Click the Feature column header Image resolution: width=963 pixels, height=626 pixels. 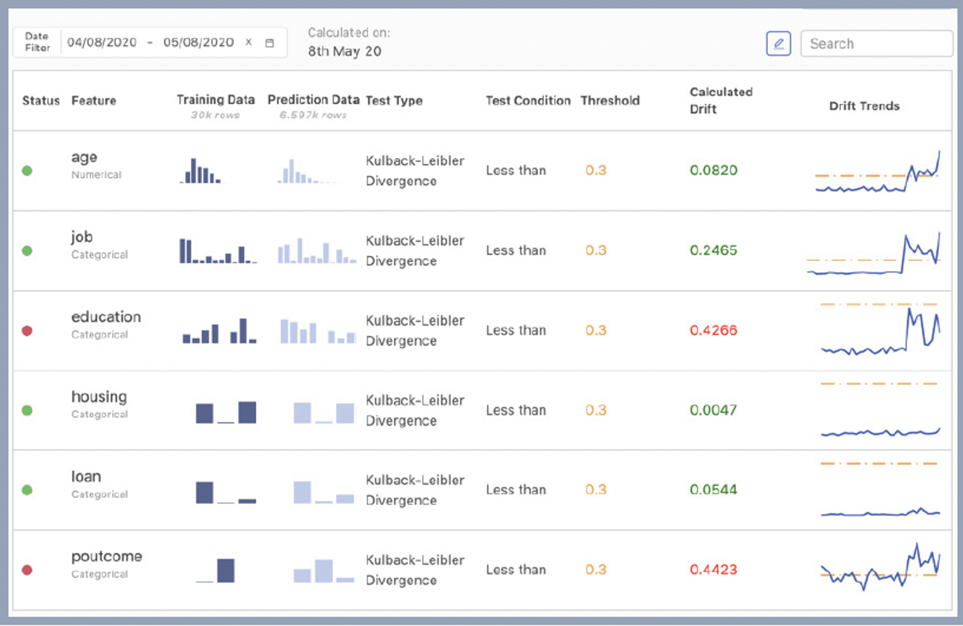(x=94, y=101)
